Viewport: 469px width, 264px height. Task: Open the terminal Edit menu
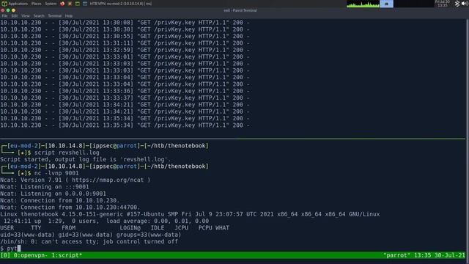pos(15,15)
